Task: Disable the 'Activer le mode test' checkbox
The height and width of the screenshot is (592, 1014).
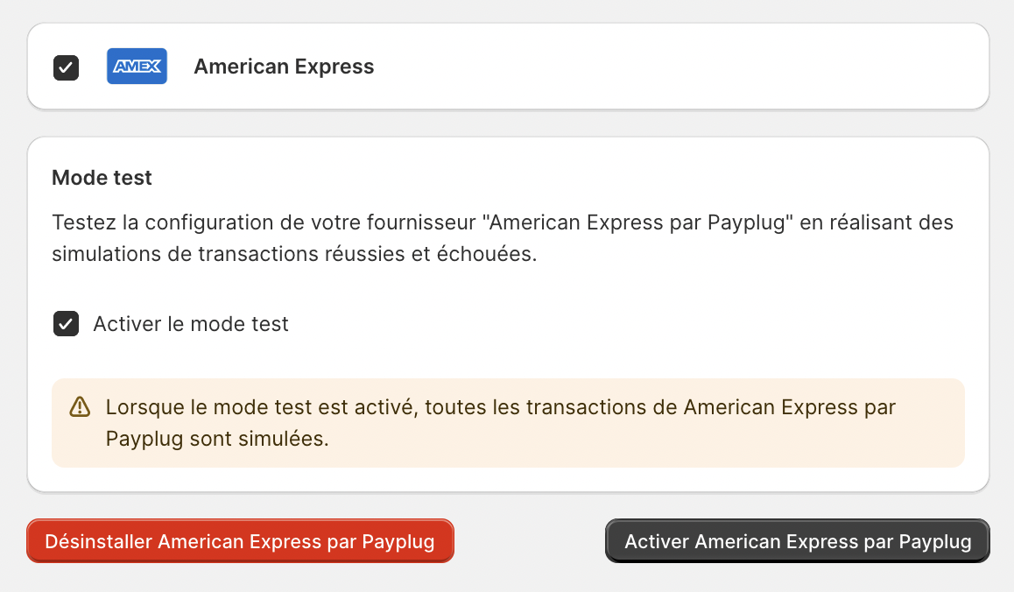Action: tap(67, 324)
